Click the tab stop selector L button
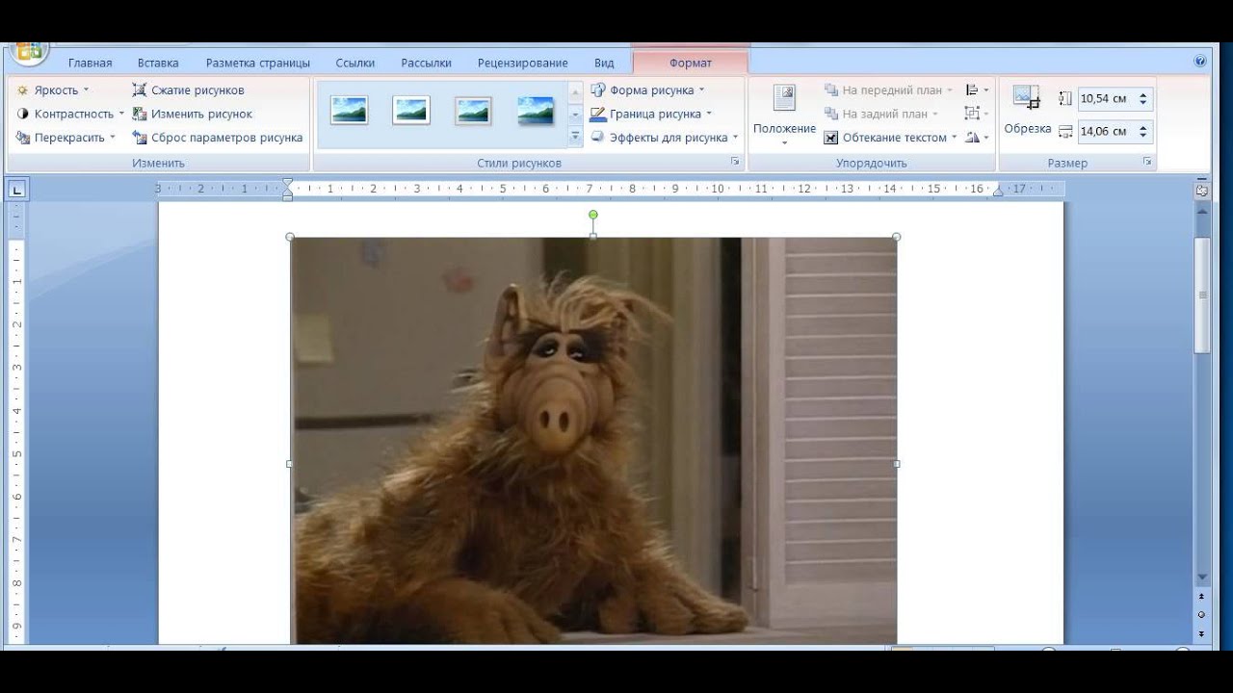The width and height of the screenshot is (1233, 693). click(17, 191)
